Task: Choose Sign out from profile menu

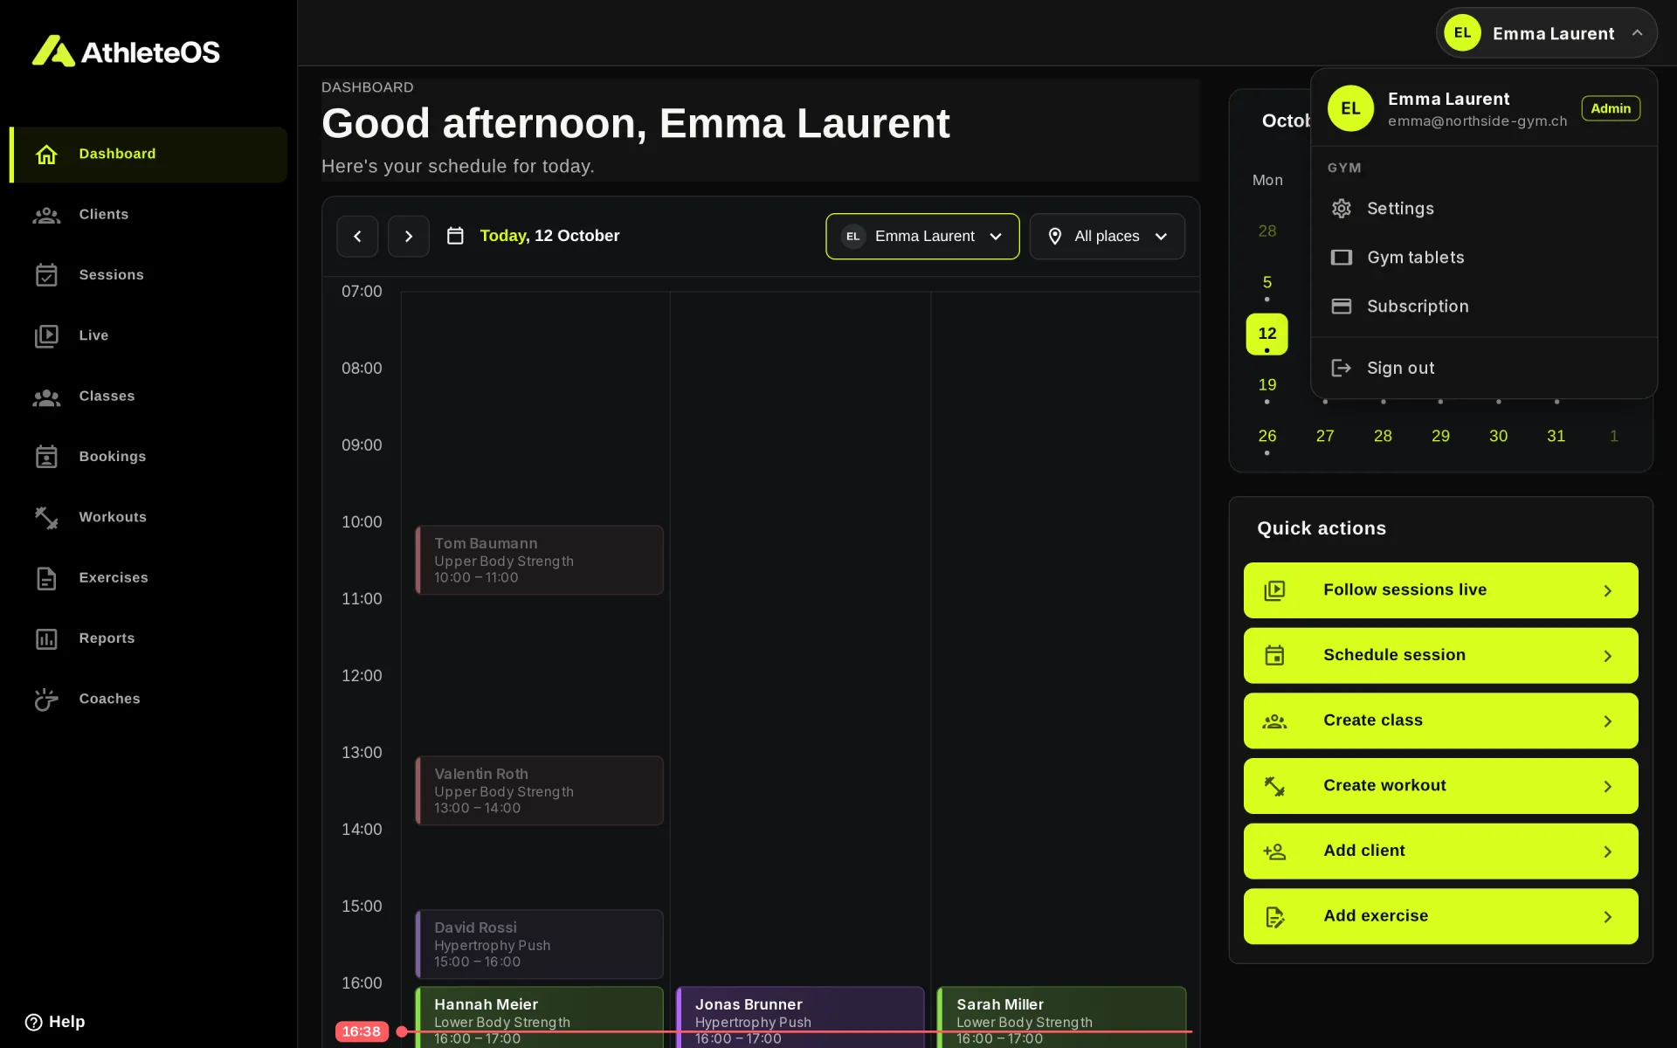Action: pyautogui.click(x=1484, y=369)
